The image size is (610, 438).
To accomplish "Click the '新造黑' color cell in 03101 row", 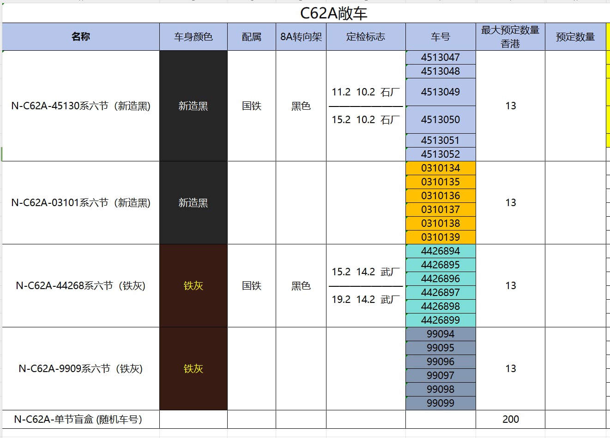I will (193, 203).
